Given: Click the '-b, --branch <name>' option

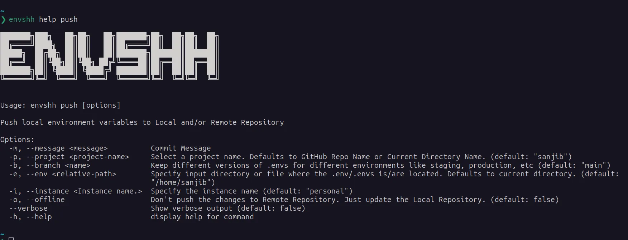Looking at the screenshot, I should [x=50, y=165].
